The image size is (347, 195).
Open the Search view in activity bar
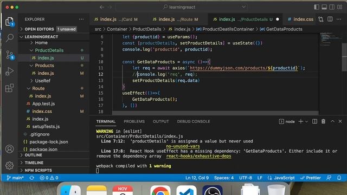pos(9,38)
